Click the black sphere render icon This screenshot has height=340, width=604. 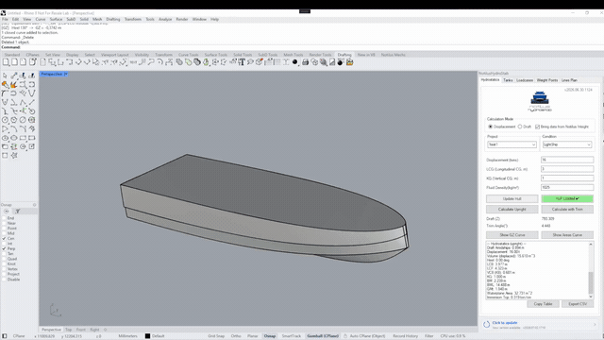click(295, 62)
